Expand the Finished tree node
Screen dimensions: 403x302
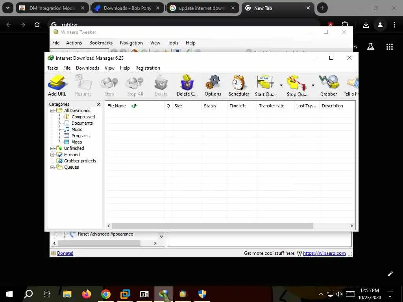point(52,155)
